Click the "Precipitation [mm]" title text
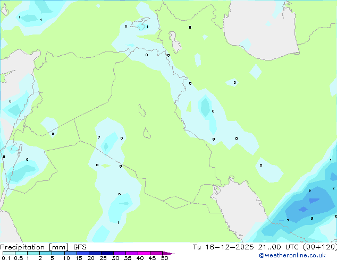 coord(35,247)
